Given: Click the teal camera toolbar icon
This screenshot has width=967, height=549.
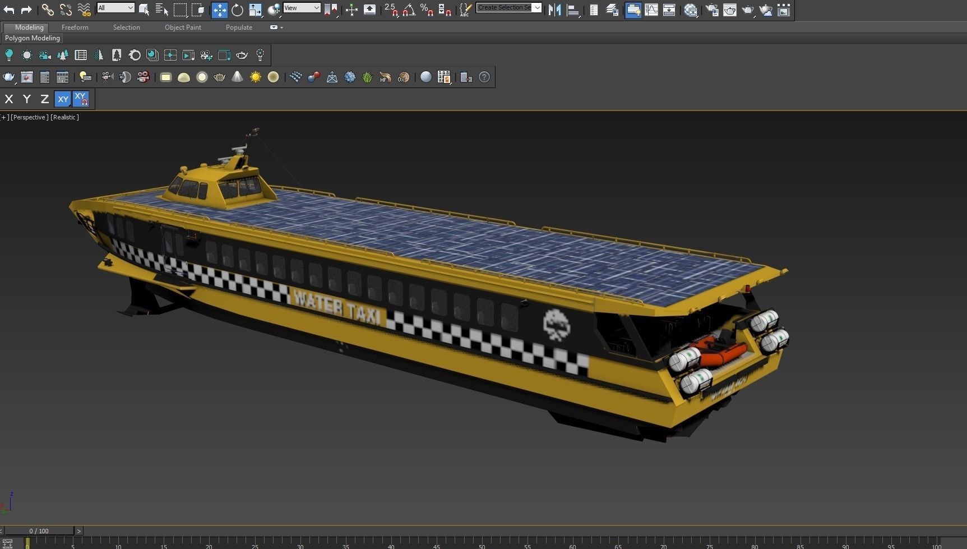Looking at the screenshot, I should pos(45,55).
